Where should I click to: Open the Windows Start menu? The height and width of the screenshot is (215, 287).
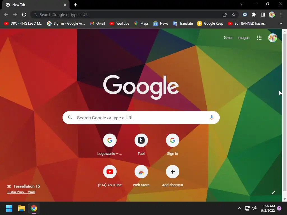tap(9, 208)
